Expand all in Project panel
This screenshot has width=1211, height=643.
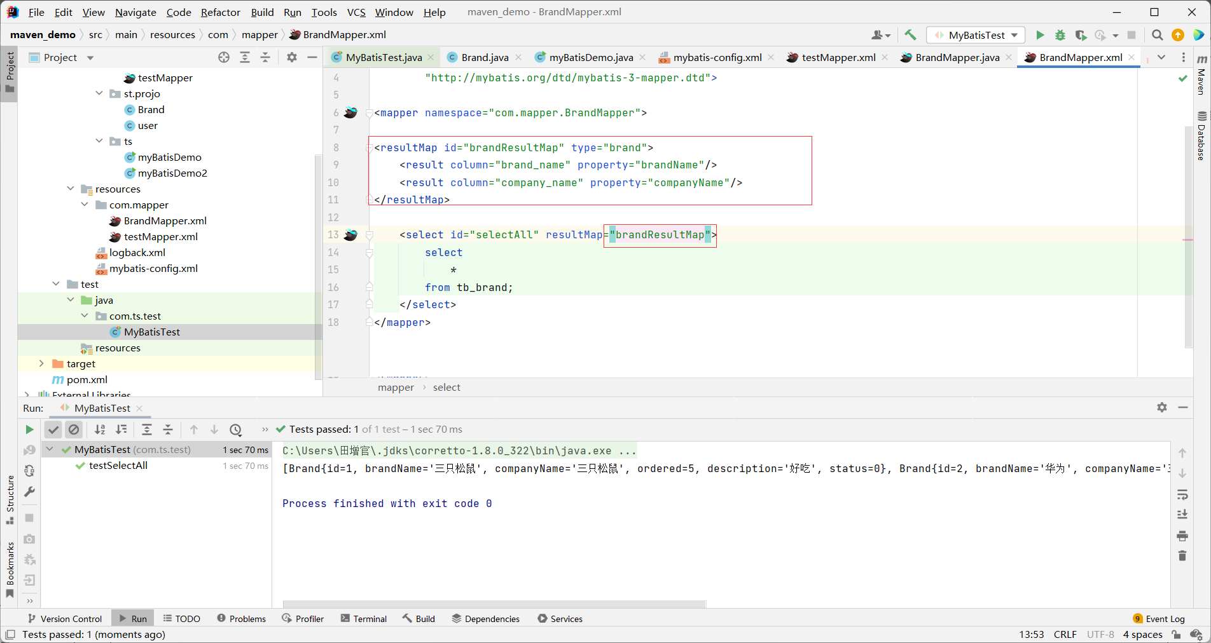tap(245, 57)
